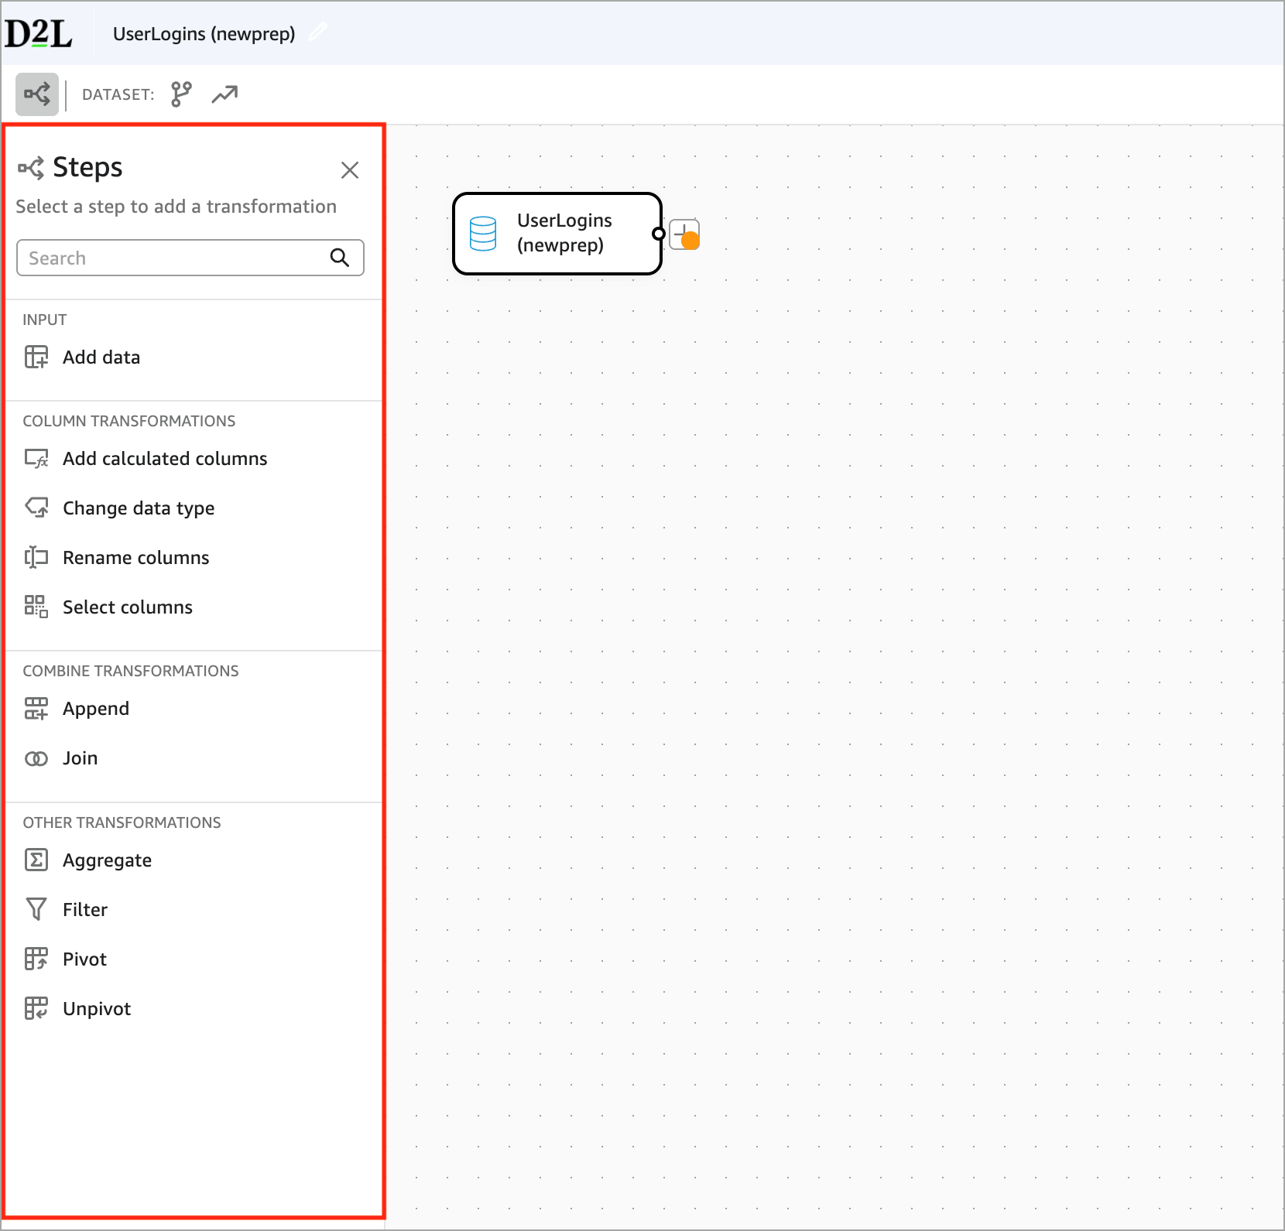Pick the Unpivot transformation
This screenshot has width=1285, height=1231.
[x=96, y=1008]
